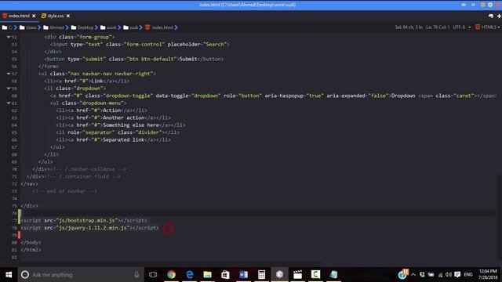Click the menu icon in title bar
This screenshot has height=282, width=502.
(x=473, y=5)
